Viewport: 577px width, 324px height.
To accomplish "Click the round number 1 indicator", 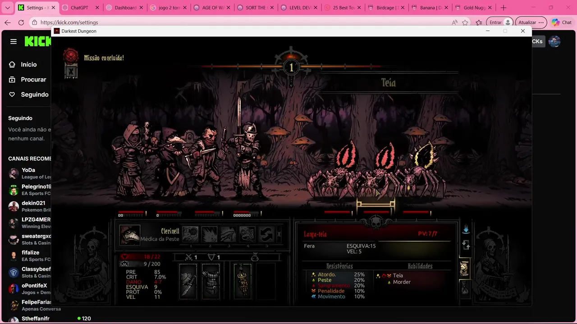I will (291, 67).
